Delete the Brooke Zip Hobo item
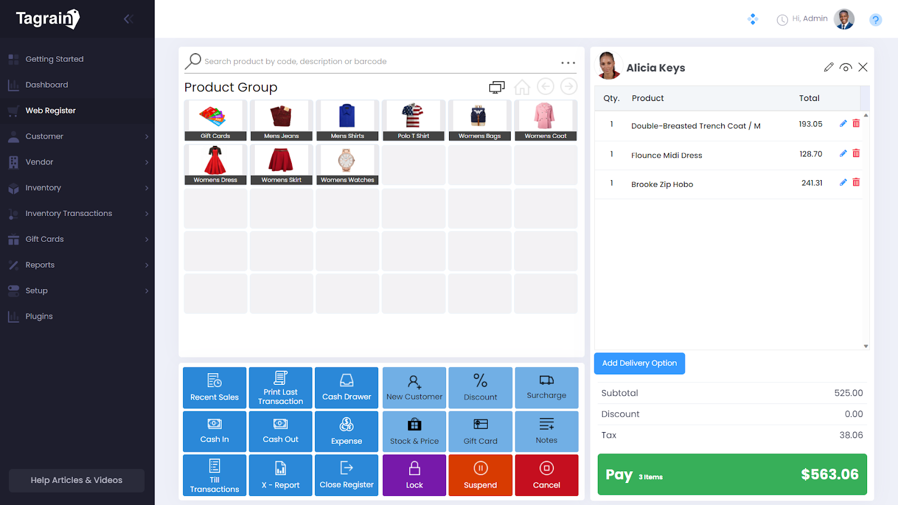This screenshot has height=505, width=898. click(856, 182)
